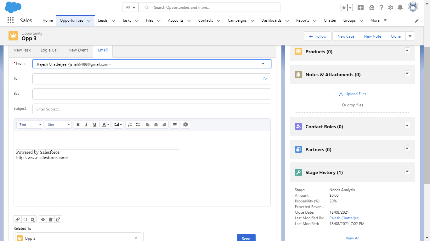Open the Accounts tab
This screenshot has width=430, height=241.
pyautogui.click(x=176, y=20)
